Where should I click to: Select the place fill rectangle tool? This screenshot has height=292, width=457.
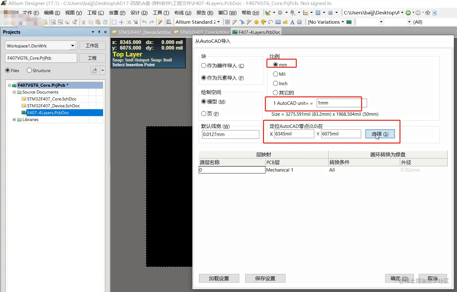pyautogui.click(x=278, y=22)
